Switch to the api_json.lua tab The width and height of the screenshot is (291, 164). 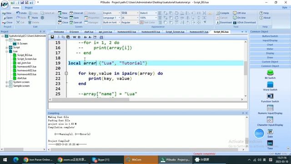point(105,32)
